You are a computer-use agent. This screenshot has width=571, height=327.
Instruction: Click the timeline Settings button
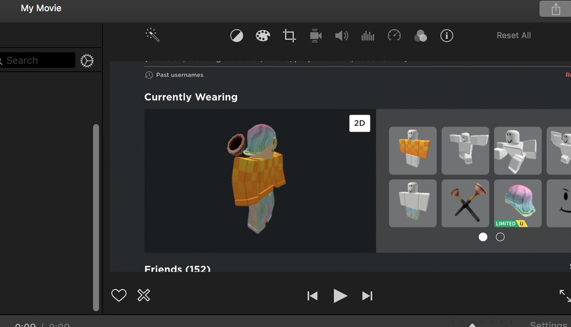[x=549, y=324]
